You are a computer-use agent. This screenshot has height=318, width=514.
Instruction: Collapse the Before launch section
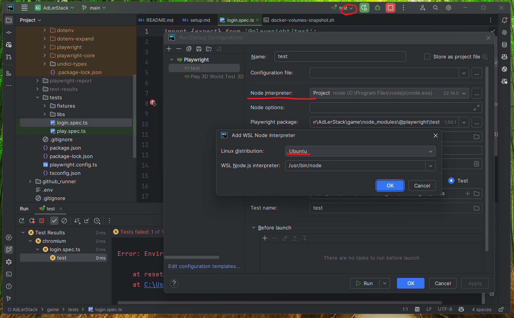(253, 228)
